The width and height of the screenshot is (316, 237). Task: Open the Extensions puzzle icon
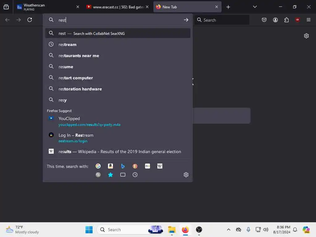(286, 20)
